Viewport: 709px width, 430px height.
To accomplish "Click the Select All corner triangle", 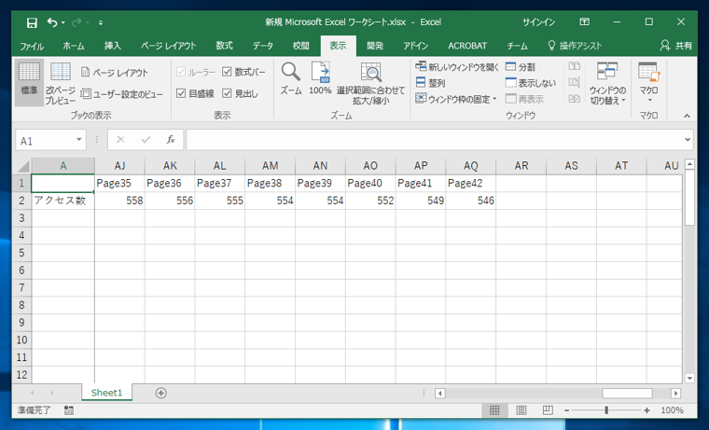I will pyautogui.click(x=23, y=166).
